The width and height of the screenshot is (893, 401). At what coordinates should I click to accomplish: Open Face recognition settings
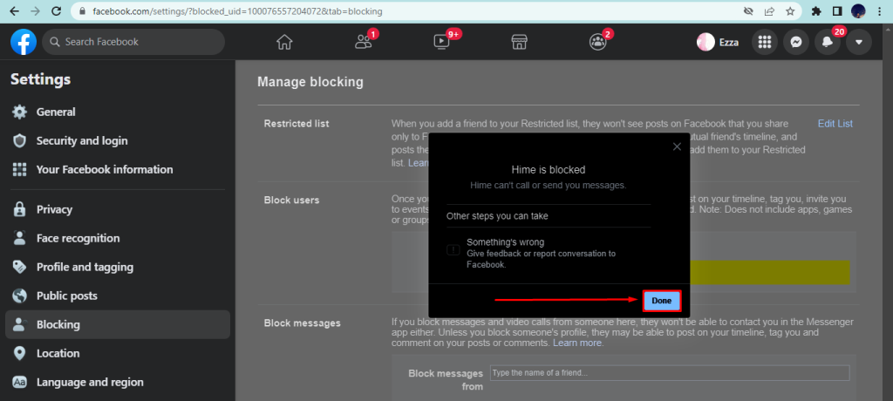118,238
